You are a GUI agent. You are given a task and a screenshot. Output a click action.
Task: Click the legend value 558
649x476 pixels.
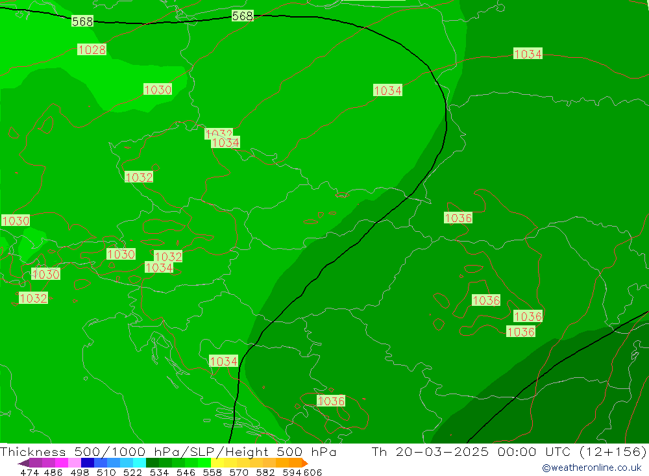click(x=212, y=472)
